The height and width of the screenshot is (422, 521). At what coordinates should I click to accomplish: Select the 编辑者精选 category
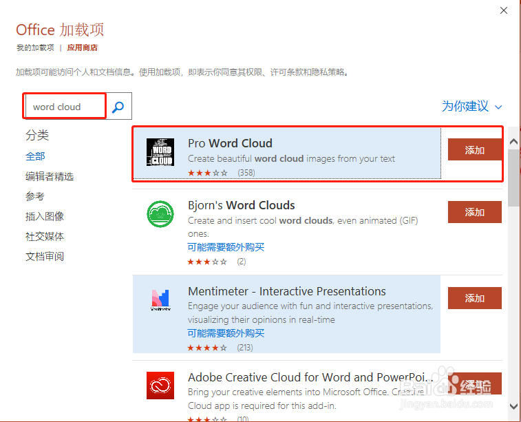tap(50, 176)
